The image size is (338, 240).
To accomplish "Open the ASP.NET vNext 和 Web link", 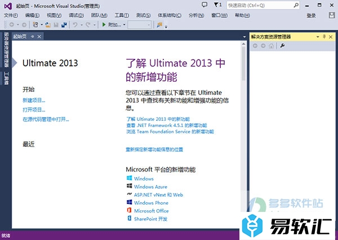I will [x=158, y=195].
